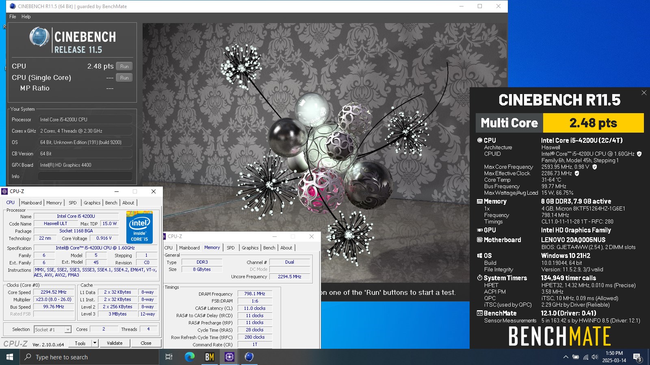The image size is (650, 365).
Task: Open Cinebench from the taskbar
Action: (x=249, y=357)
